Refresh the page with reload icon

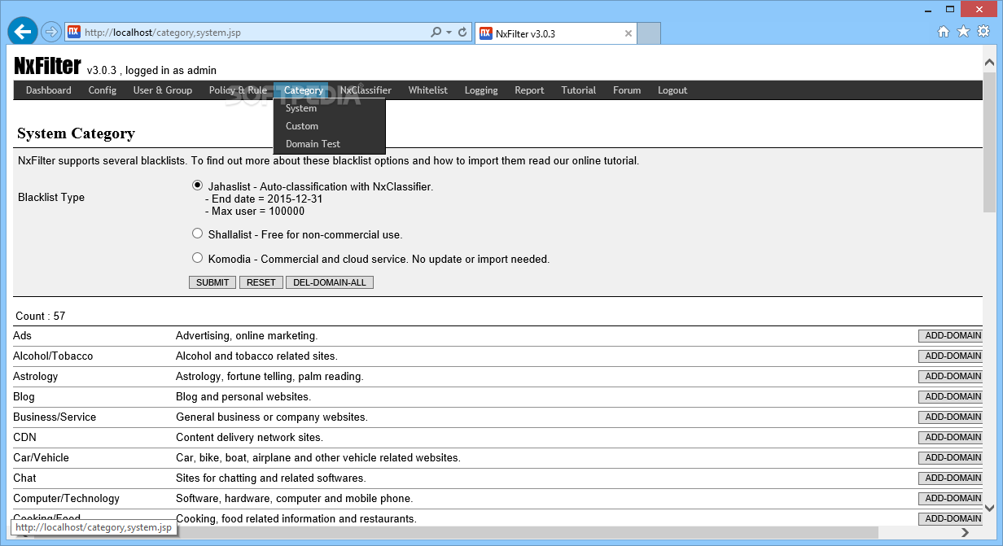click(x=463, y=33)
